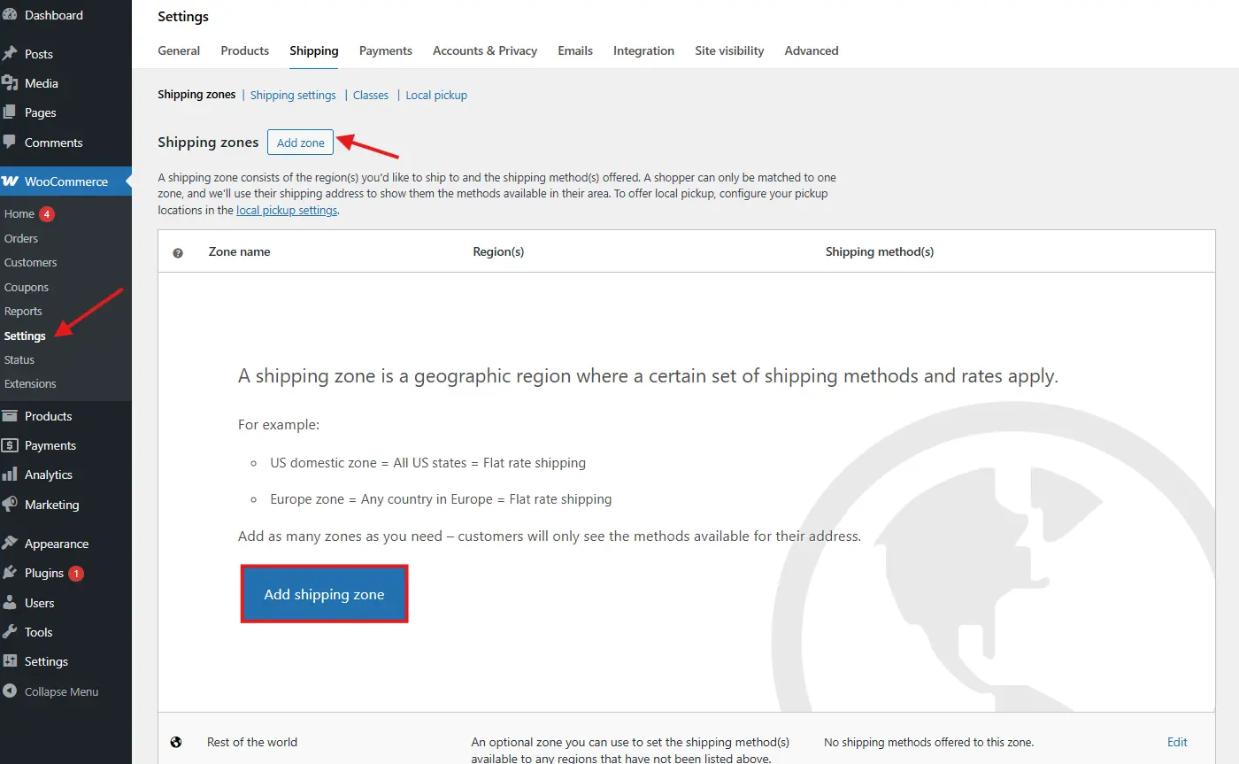
Task: Open the Products settings tab
Action: coord(245,50)
